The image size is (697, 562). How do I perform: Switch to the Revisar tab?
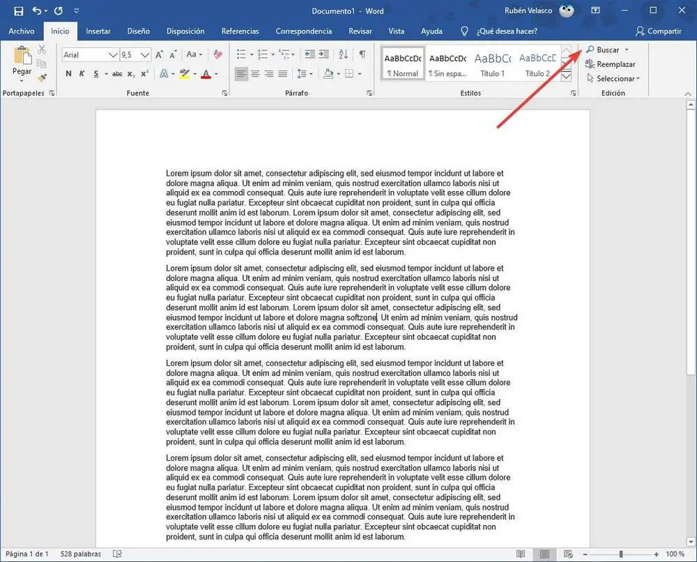click(360, 31)
